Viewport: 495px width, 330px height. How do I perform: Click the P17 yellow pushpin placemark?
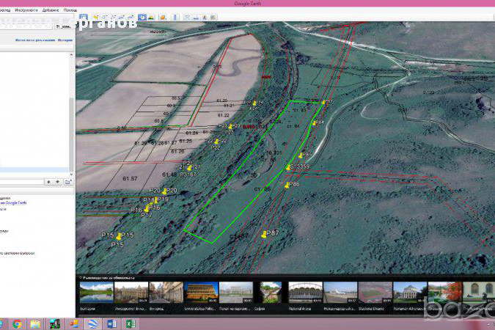click(146, 209)
